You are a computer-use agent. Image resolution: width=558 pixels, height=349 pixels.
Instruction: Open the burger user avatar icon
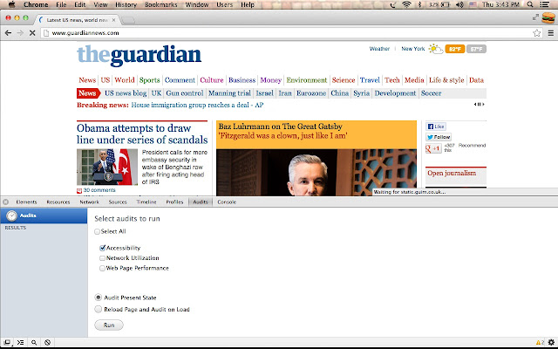click(x=548, y=17)
